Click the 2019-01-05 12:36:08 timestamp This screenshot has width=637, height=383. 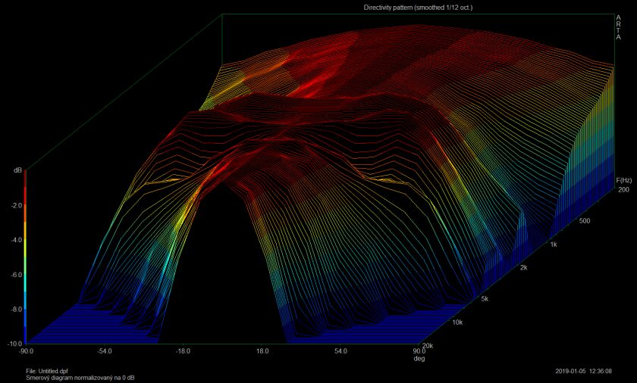pyautogui.click(x=583, y=371)
